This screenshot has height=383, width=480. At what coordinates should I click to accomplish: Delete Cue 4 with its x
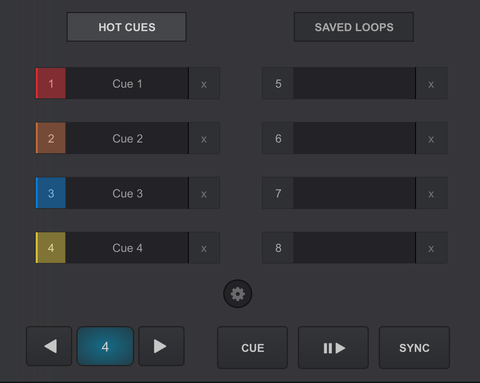click(x=204, y=248)
